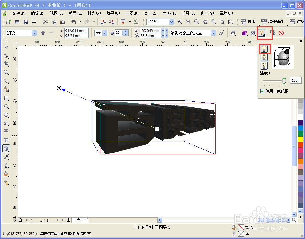Toggle light source 3
Screen dimensions: 305x239
264,66
